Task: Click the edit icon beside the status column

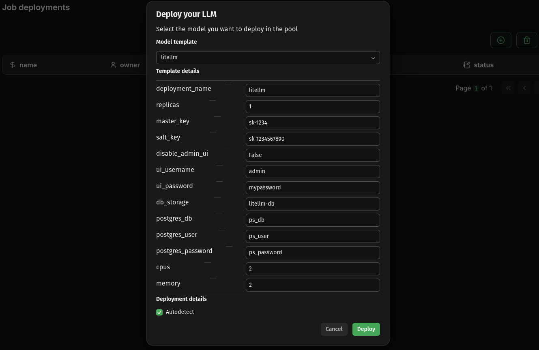Action: (466, 64)
